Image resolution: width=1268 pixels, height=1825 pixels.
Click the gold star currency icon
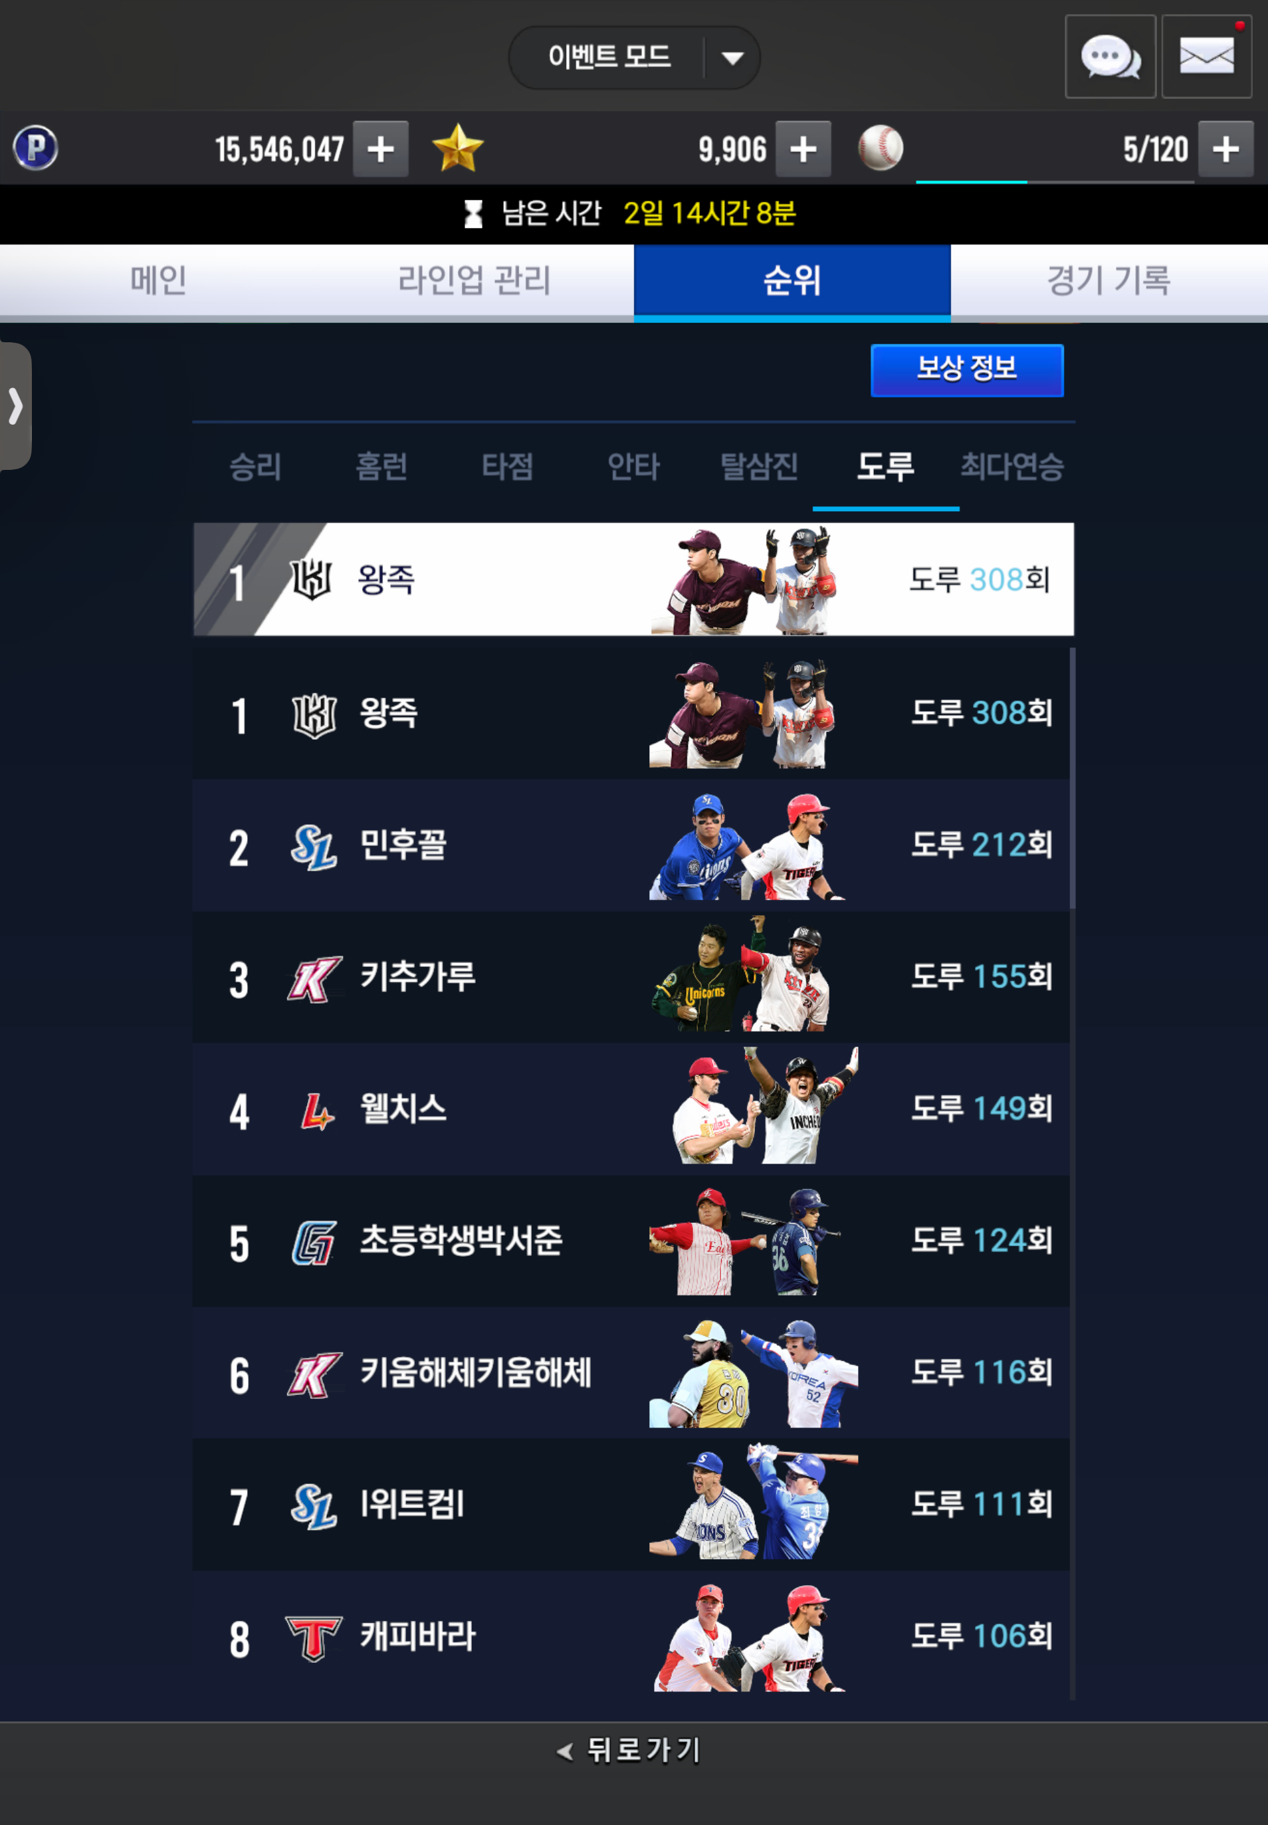point(458,148)
